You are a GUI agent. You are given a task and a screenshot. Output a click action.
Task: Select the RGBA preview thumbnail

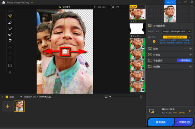point(138,12)
